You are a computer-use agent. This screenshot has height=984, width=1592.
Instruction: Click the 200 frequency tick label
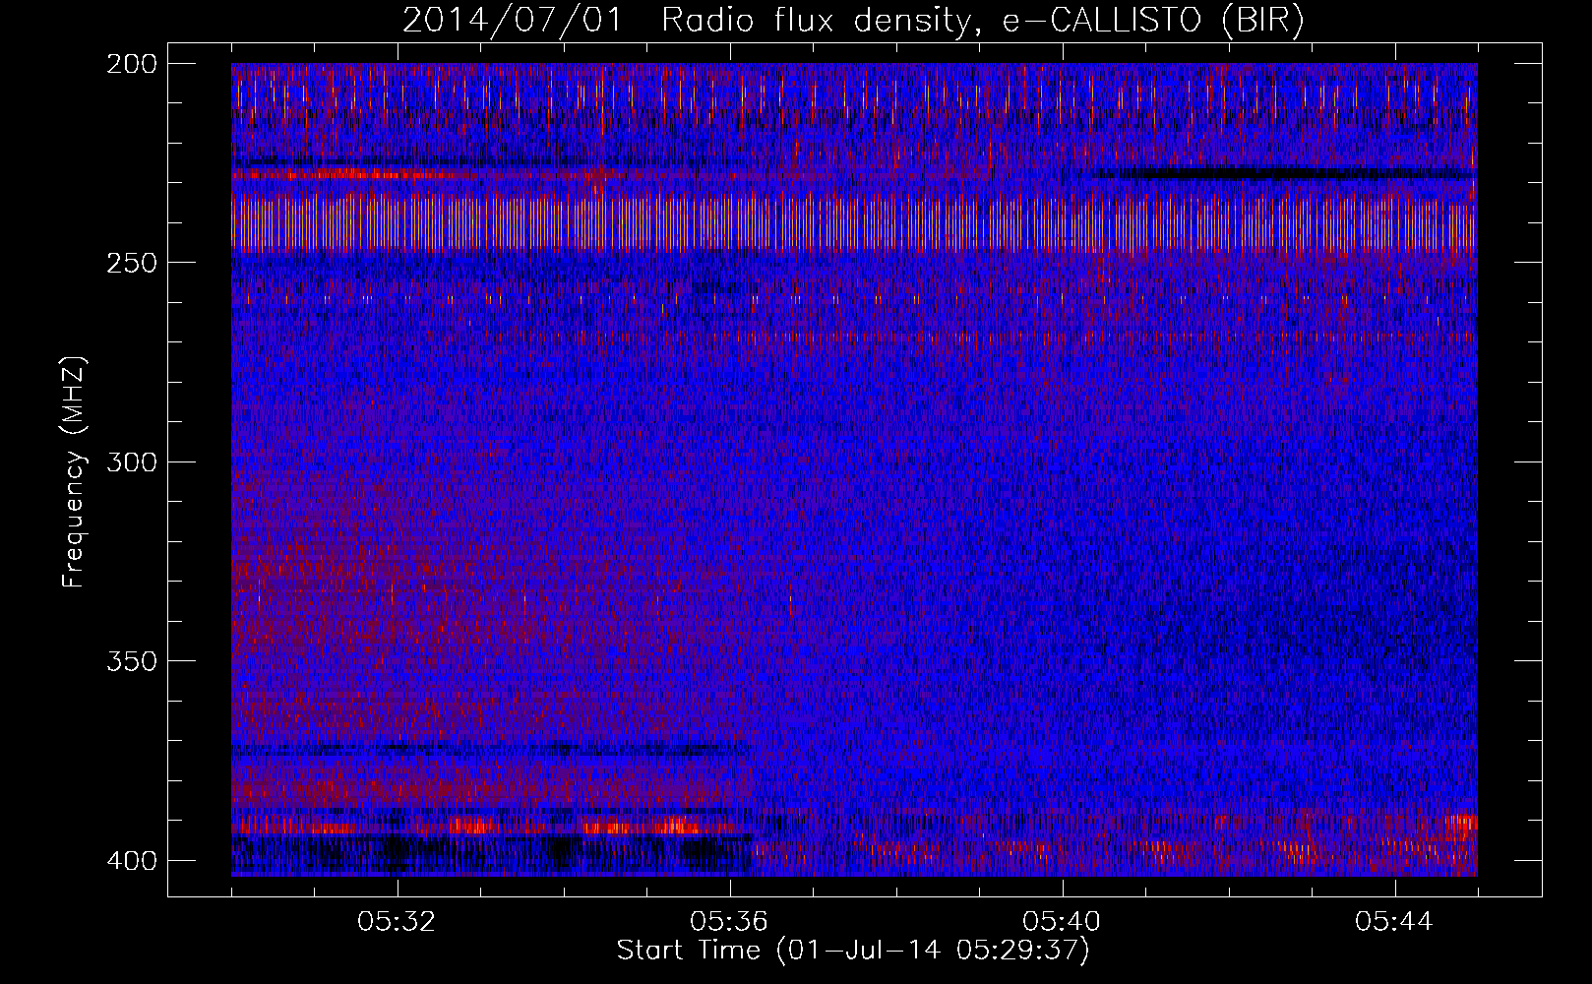point(131,64)
